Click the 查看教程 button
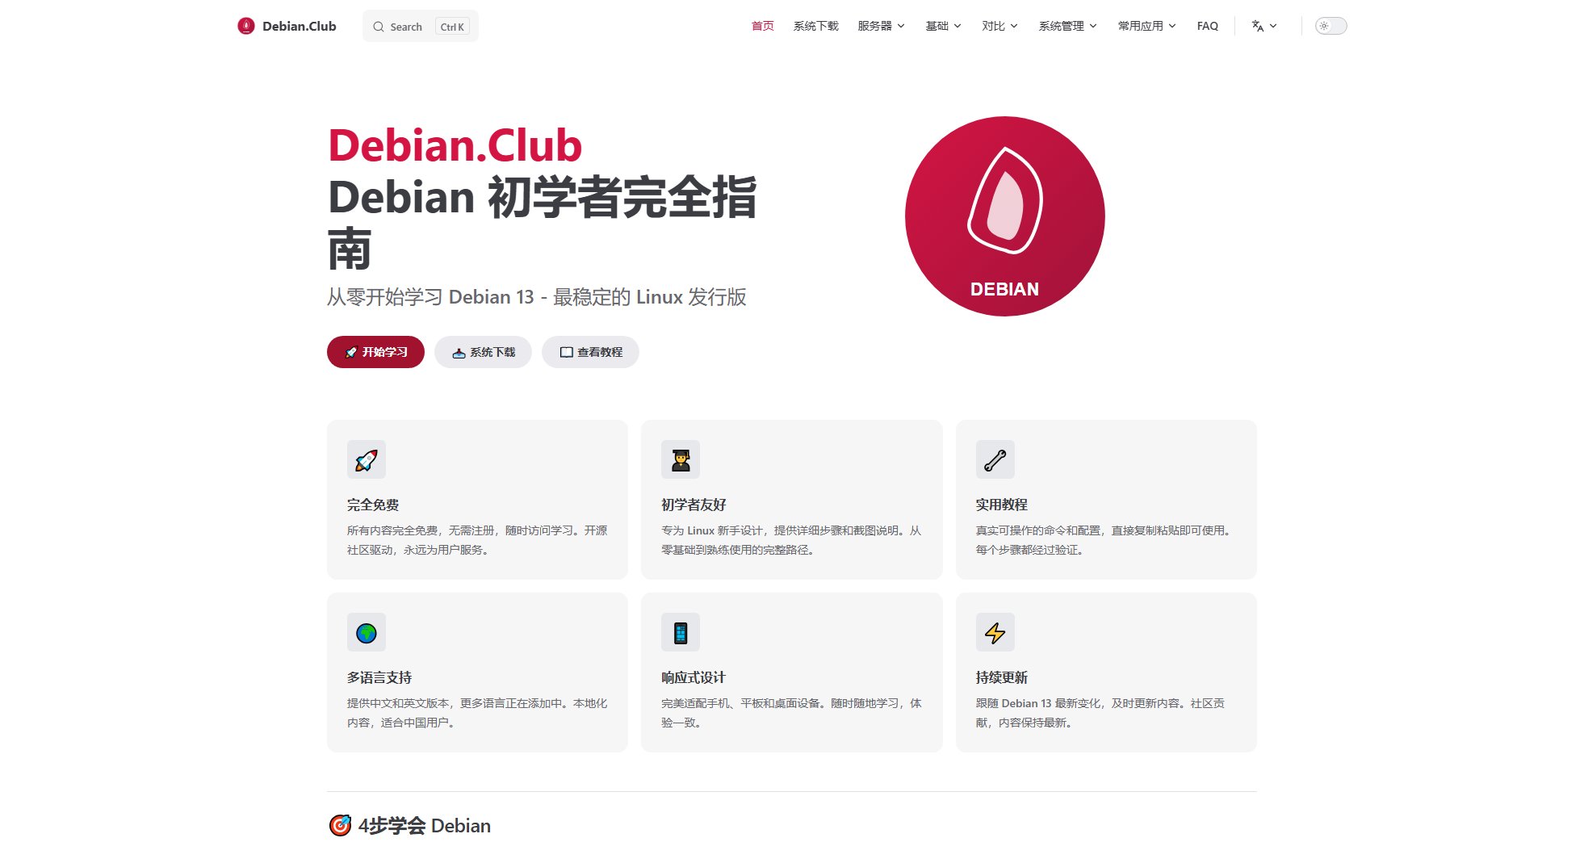This screenshot has height=859, width=1584. [x=590, y=352]
